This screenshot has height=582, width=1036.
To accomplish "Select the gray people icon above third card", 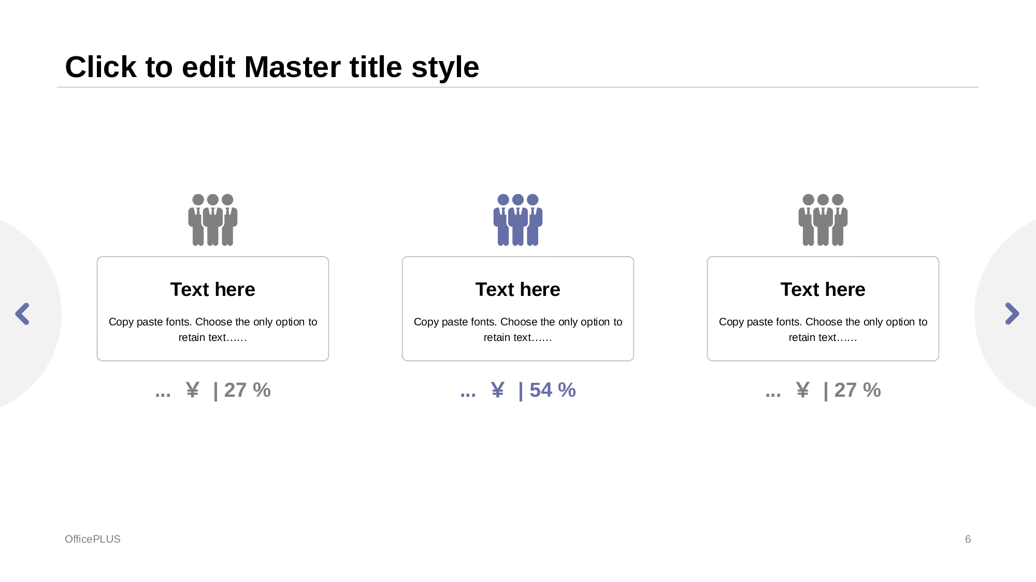I will point(823,220).
